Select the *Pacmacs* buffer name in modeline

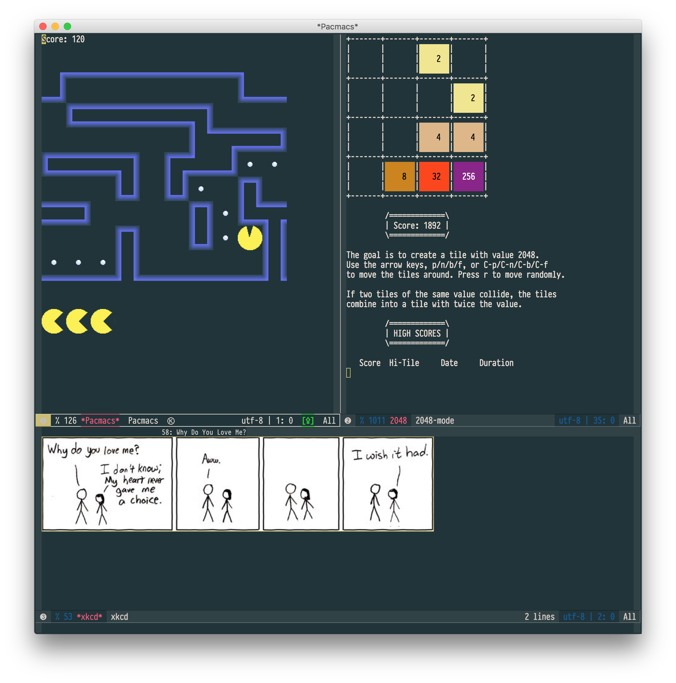[100, 421]
